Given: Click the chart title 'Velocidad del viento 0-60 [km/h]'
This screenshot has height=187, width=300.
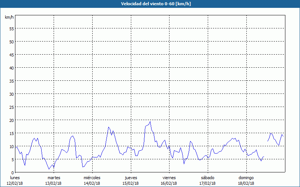Looking at the screenshot, I should pyautogui.click(x=150, y=4).
